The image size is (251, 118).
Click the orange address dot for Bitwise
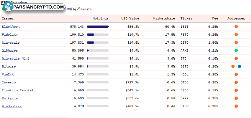(x=233, y=66)
